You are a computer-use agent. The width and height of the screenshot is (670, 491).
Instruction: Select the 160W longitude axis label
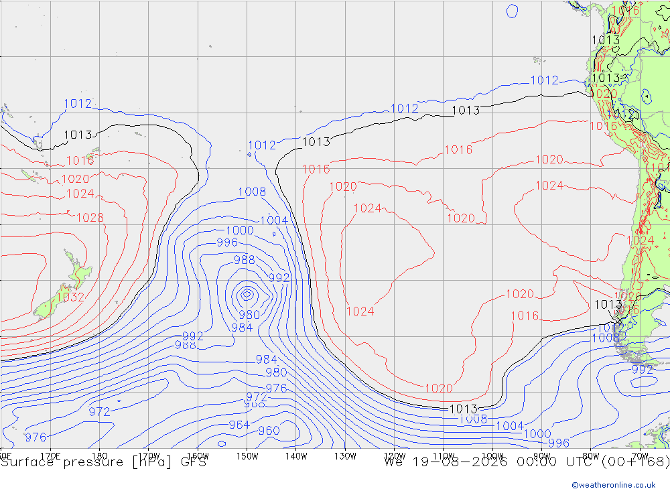(x=198, y=456)
